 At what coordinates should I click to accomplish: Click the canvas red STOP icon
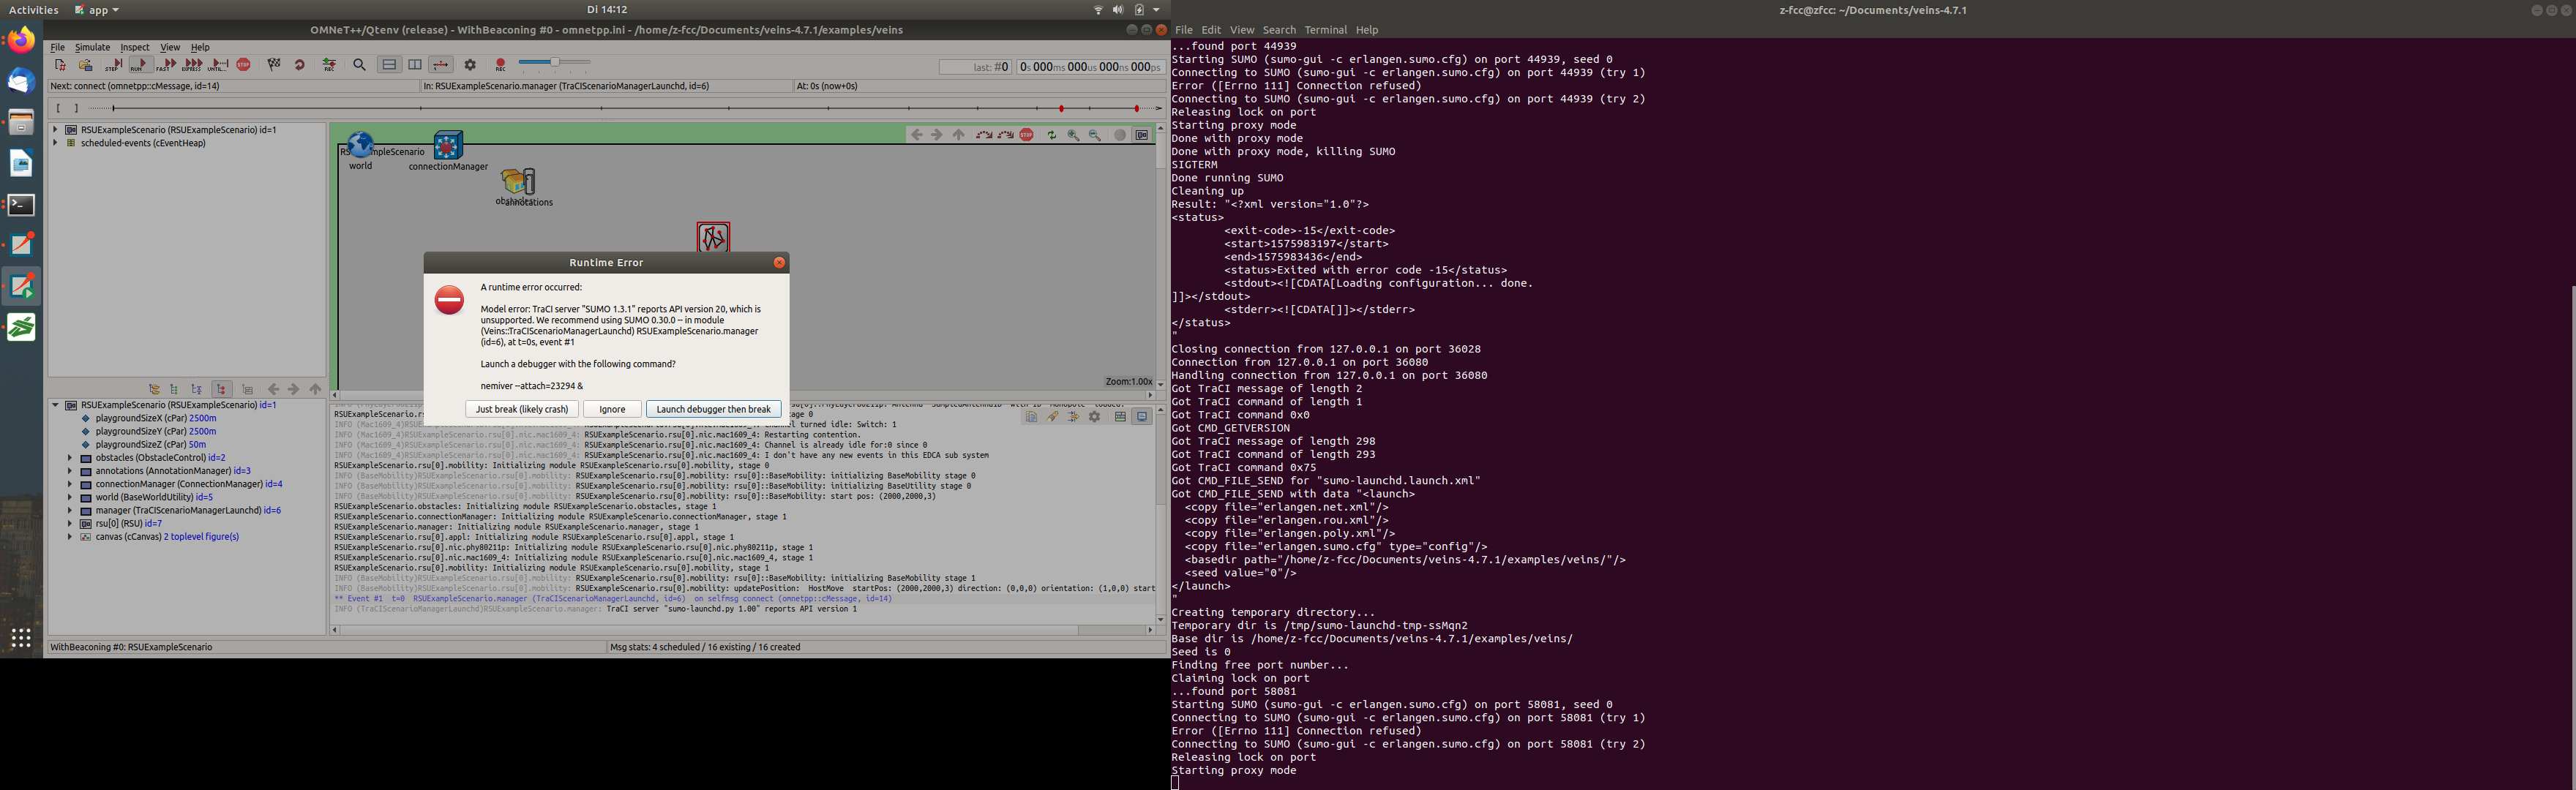pyautogui.click(x=1027, y=135)
